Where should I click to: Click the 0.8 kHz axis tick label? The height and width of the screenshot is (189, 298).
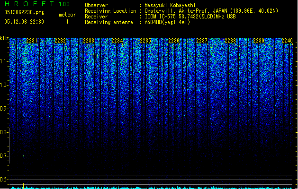(4, 132)
